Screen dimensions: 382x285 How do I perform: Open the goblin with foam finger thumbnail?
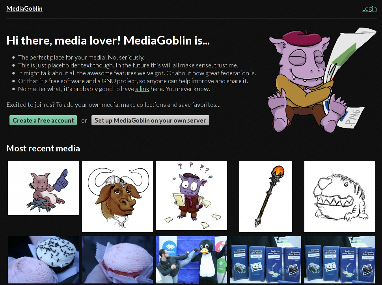43,188
